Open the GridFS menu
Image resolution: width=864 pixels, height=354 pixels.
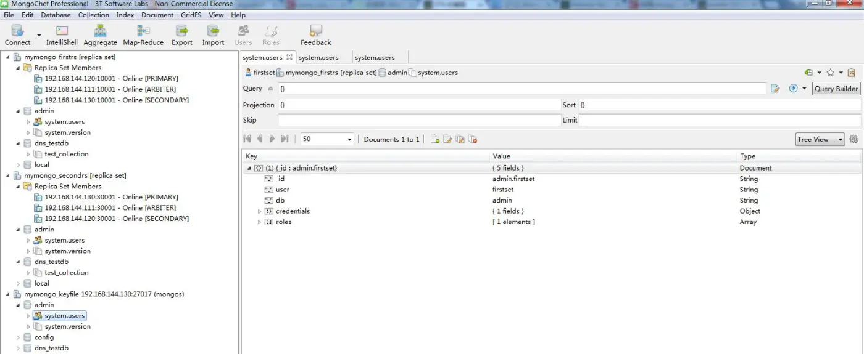point(191,15)
